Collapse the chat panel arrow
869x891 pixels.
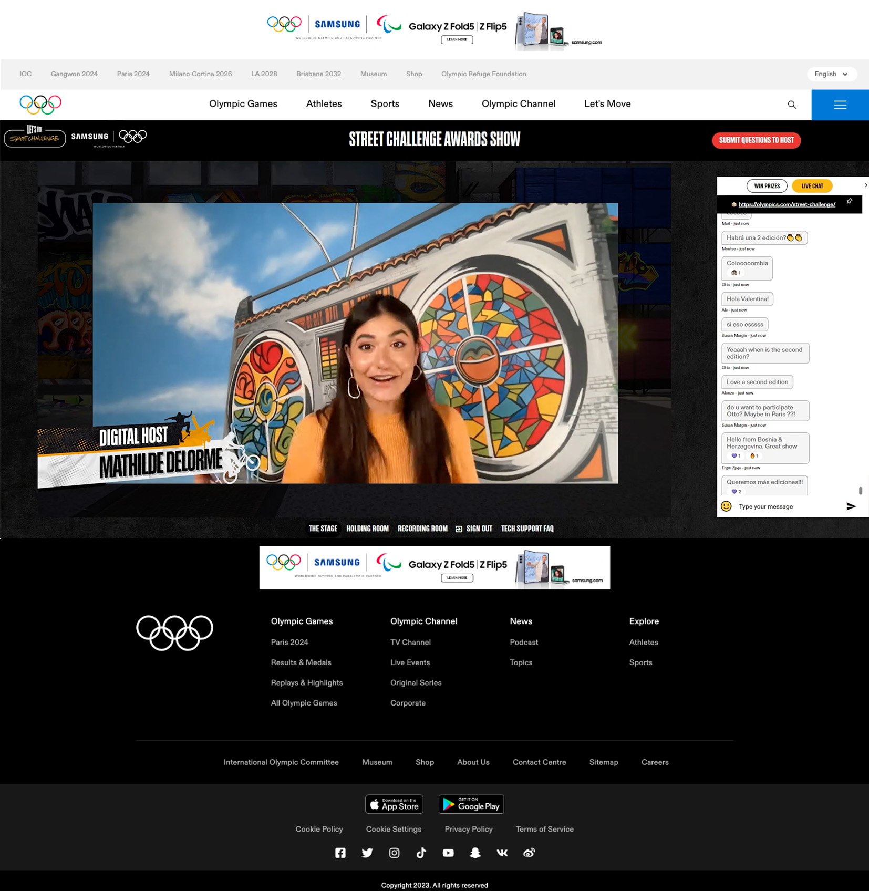(866, 185)
